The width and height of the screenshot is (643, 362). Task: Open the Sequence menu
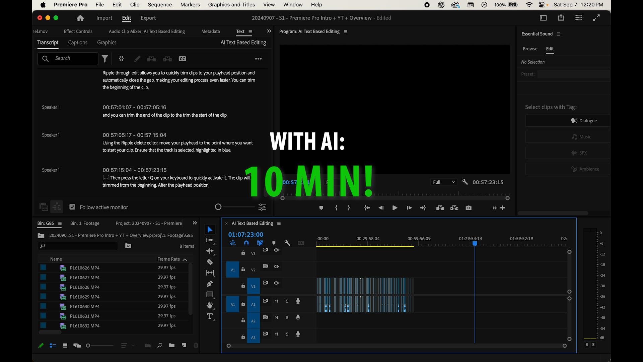[x=160, y=5]
